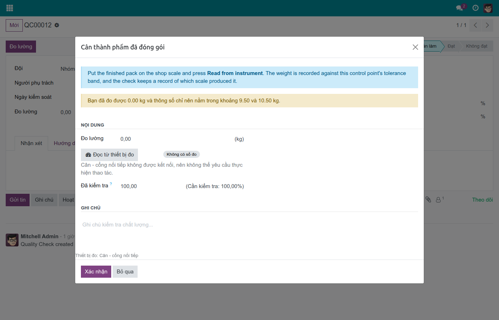Click the help question mark beside Đã kiểm tra
This screenshot has width=499, height=320.
point(111,184)
